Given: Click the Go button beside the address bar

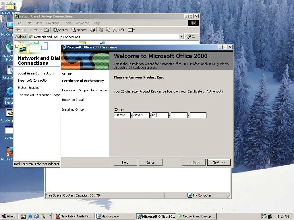Looking at the screenshot, I should pyautogui.click(x=192, y=37).
